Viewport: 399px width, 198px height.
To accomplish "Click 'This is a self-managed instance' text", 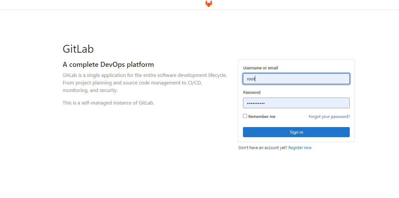I will (108, 103).
